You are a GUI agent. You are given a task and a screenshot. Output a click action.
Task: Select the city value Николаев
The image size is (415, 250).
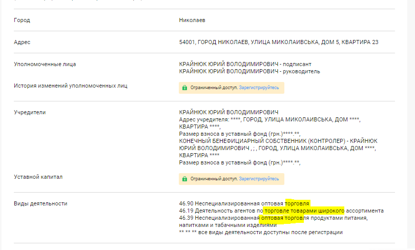tap(192, 20)
